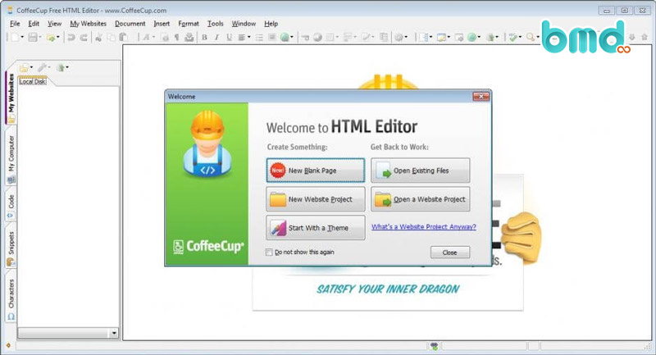Screen dimensions: 656x355
Task: Click the bulleted list icon
Action: click(x=259, y=38)
